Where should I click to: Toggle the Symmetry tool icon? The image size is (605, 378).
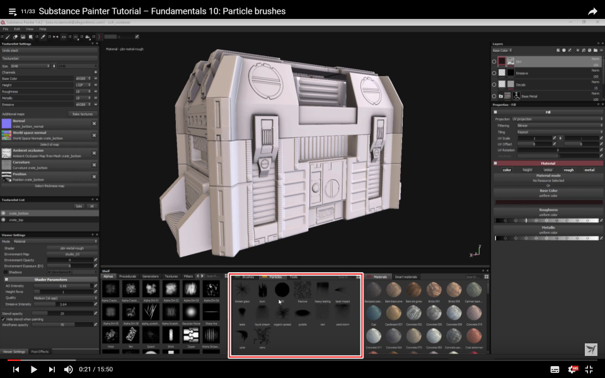55,37
